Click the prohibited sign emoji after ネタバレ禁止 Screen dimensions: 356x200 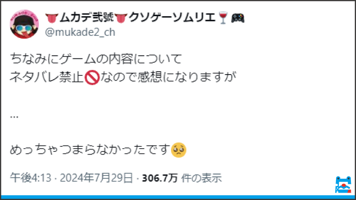tap(92, 77)
